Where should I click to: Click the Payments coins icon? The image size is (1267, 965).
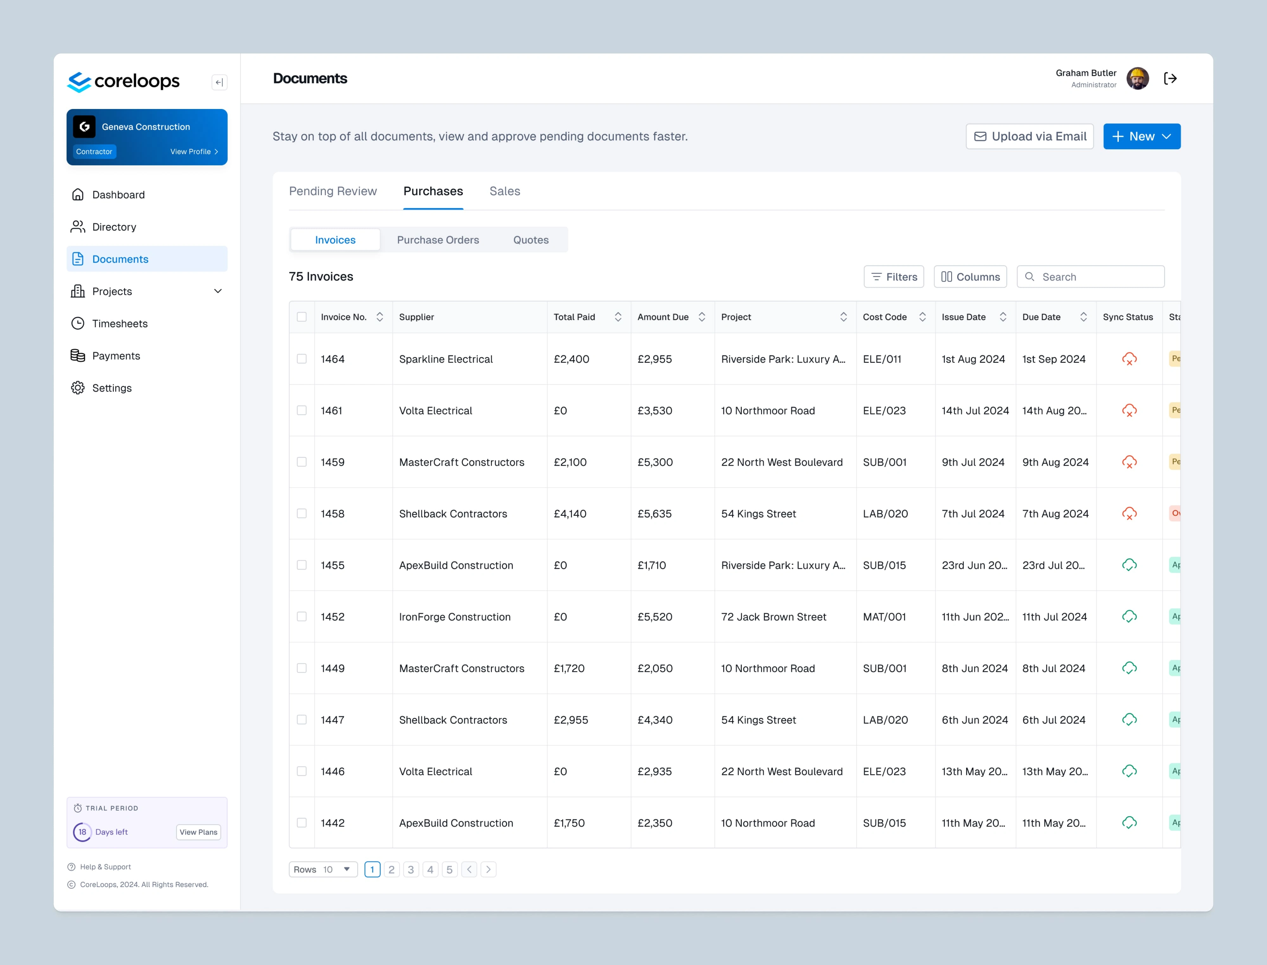coord(78,355)
